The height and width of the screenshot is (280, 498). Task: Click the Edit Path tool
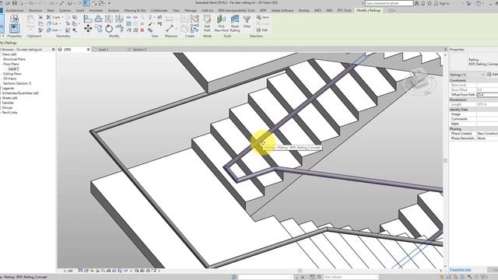(x=207, y=23)
